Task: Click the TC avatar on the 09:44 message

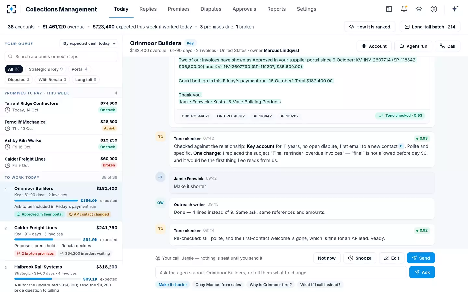Action: (161, 229)
